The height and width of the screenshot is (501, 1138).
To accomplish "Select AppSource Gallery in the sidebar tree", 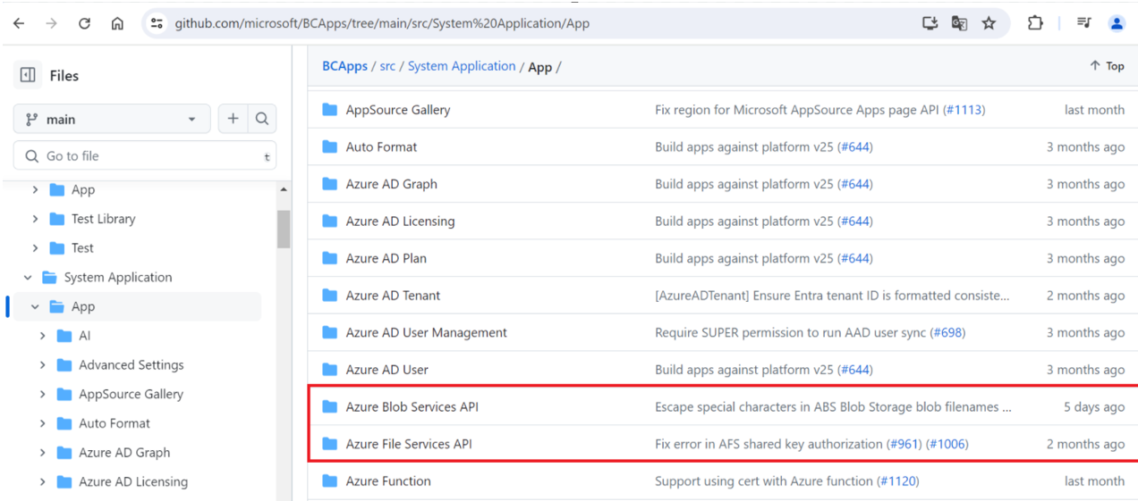I will pos(131,394).
